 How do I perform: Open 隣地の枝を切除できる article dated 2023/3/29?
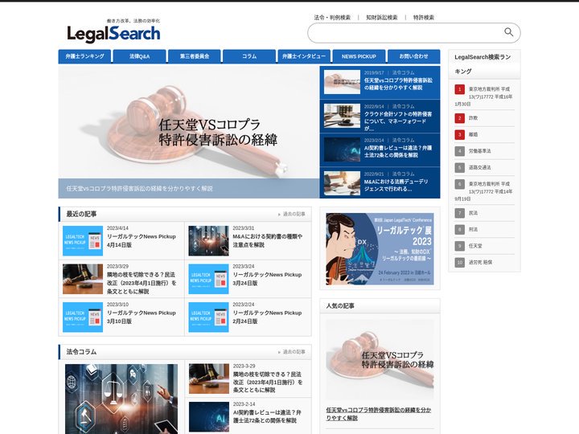coord(142,283)
